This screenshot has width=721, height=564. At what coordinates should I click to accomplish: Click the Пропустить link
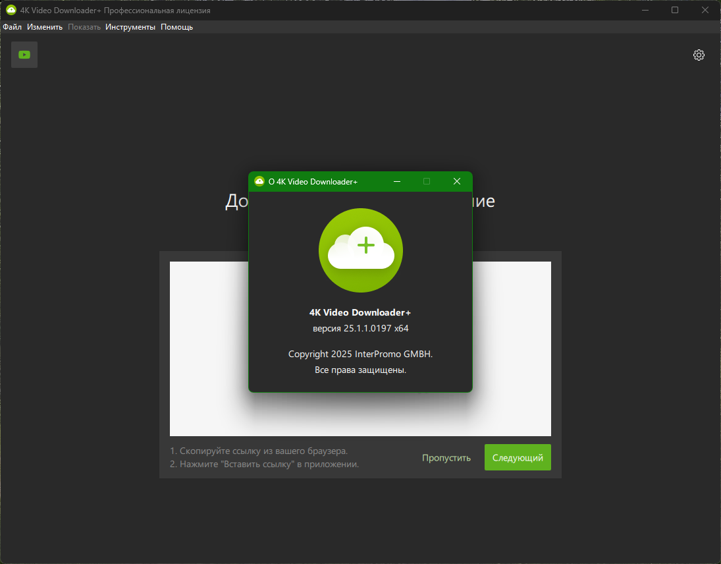(x=446, y=458)
